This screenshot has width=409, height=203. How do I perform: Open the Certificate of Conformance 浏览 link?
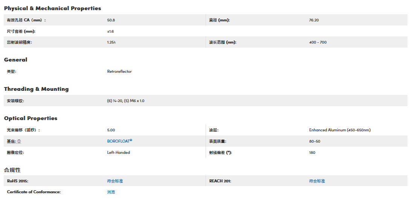[111, 192]
